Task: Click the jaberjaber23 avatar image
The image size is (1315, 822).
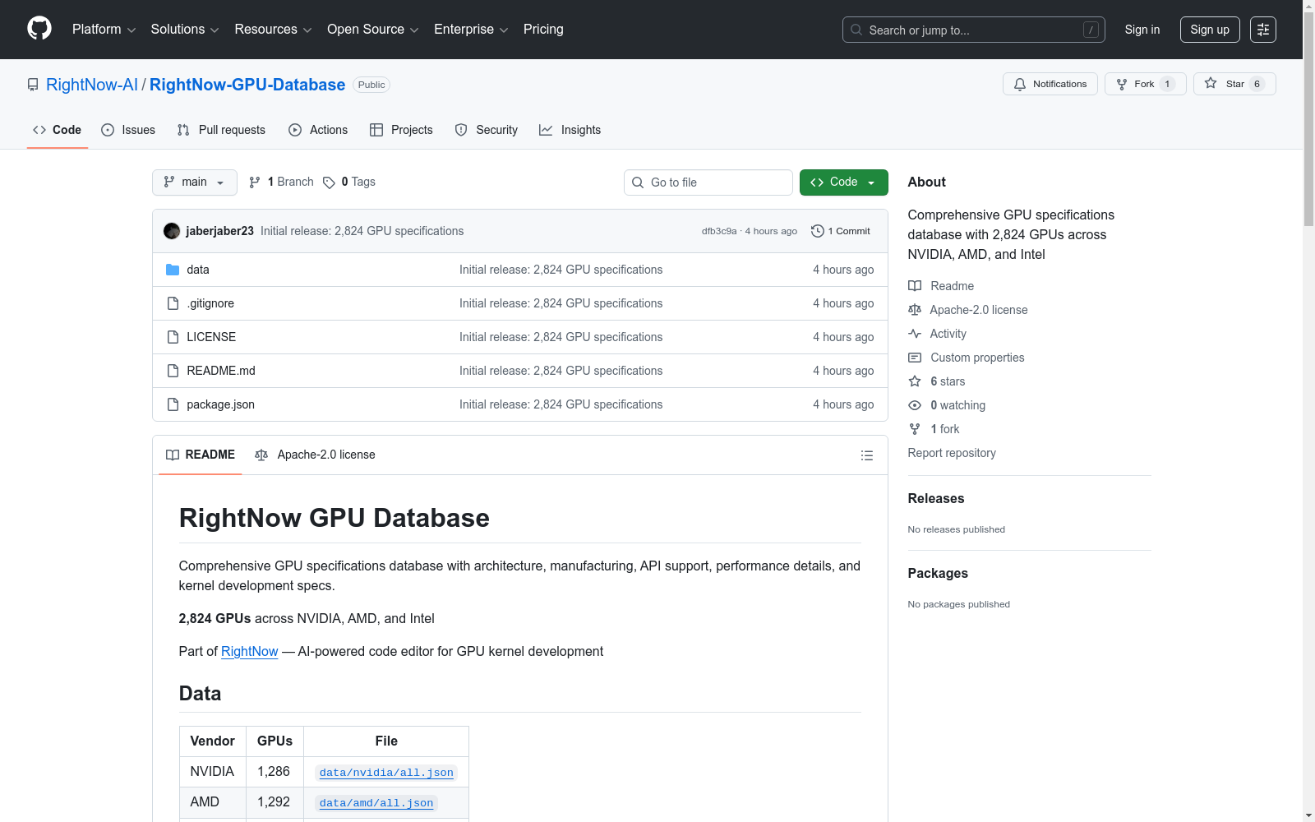Action: click(x=172, y=231)
